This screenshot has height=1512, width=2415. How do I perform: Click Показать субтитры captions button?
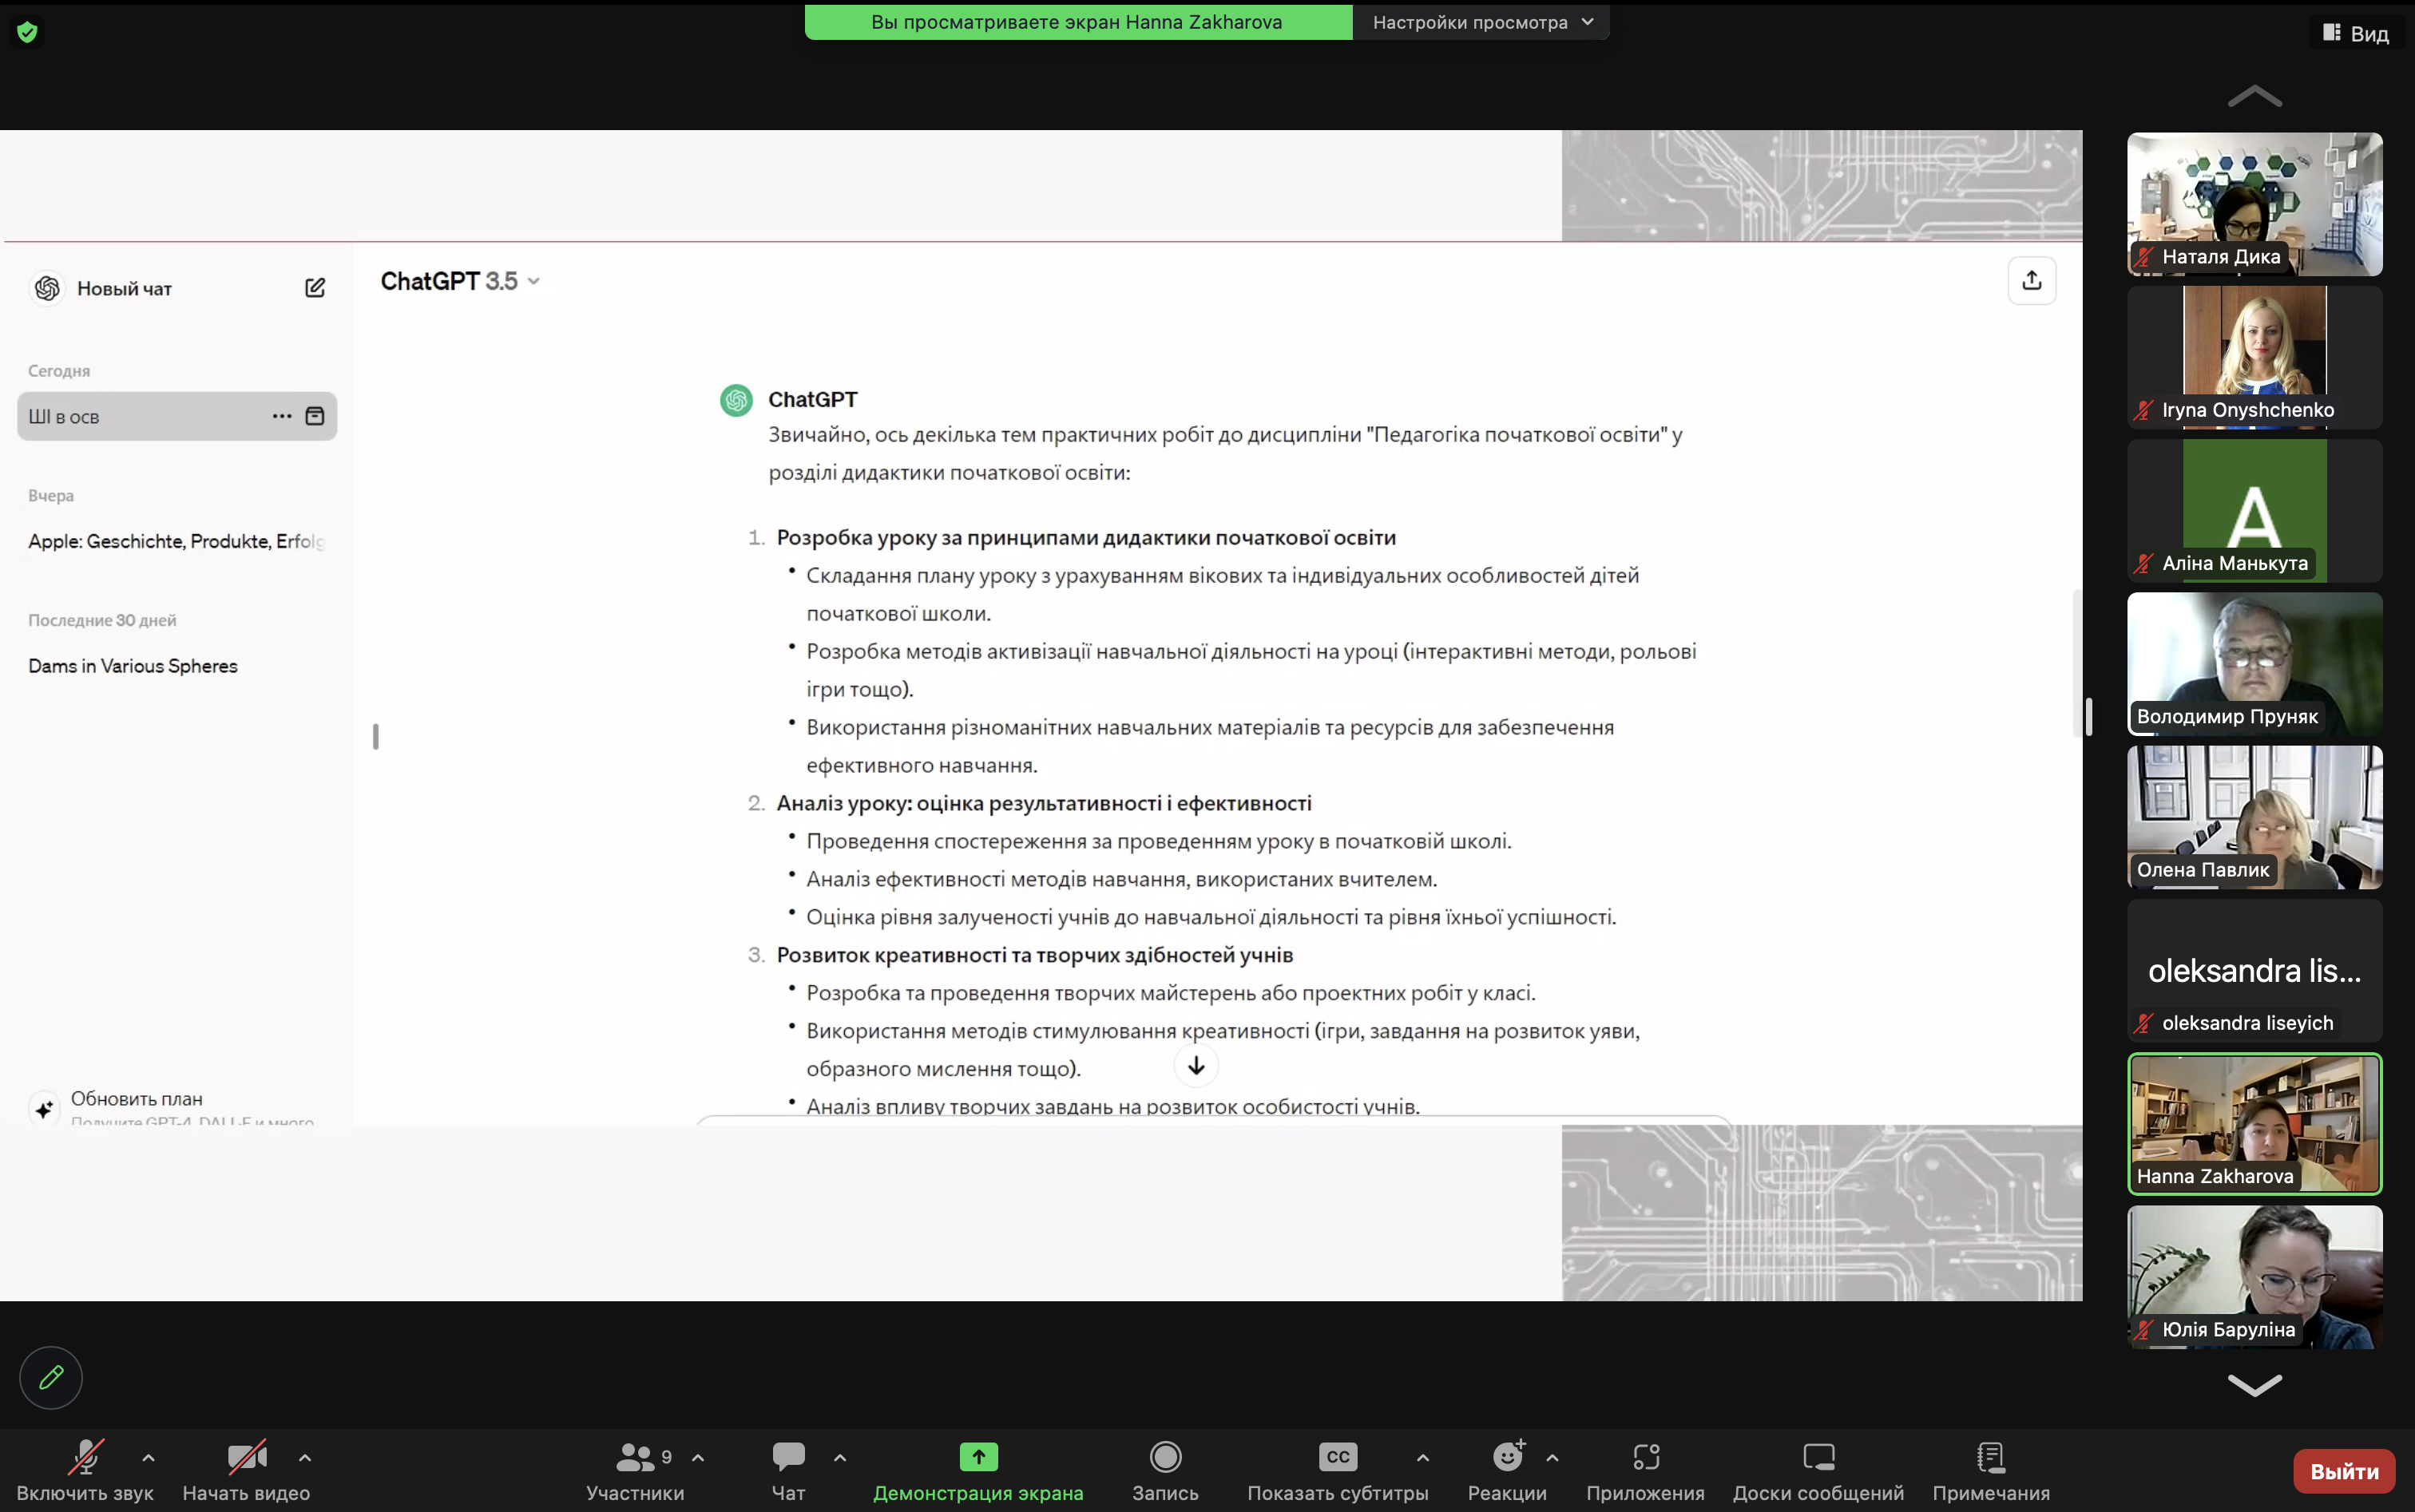click(x=1338, y=1457)
